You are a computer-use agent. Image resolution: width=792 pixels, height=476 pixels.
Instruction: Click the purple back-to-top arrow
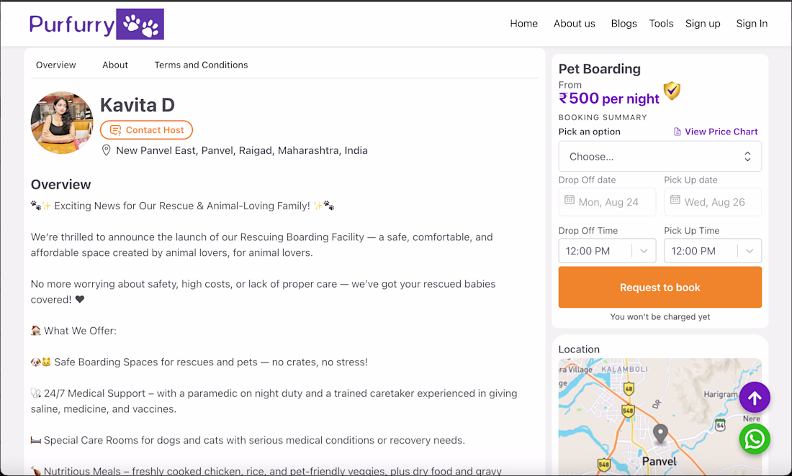coord(754,398)
